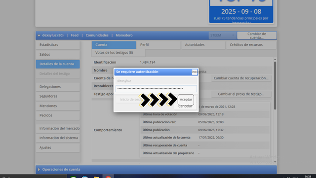Click Cambiar cuenta de recuperación button
The width and height of the screenshot is (316, 178).
241,78
